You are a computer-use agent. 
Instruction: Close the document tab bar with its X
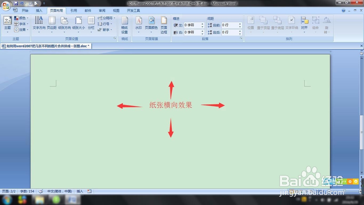(x=361, y=46)
